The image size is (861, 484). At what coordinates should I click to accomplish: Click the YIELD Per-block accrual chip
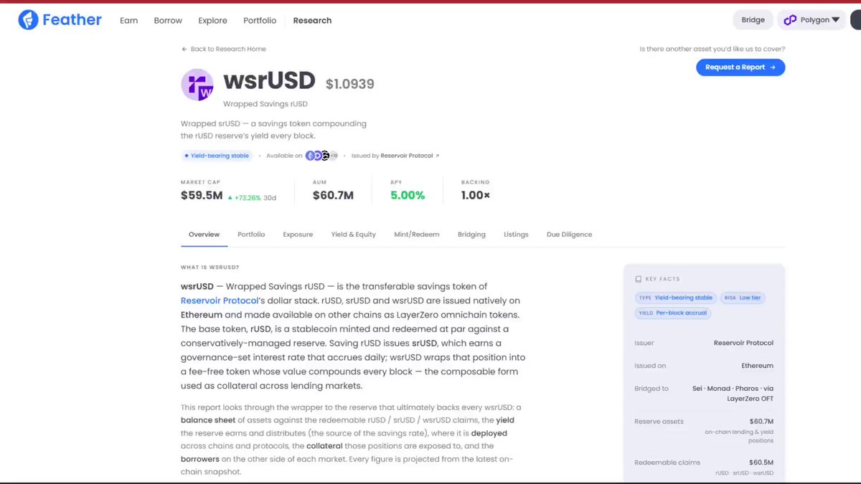pyautogui.click(x=673, y=313)
